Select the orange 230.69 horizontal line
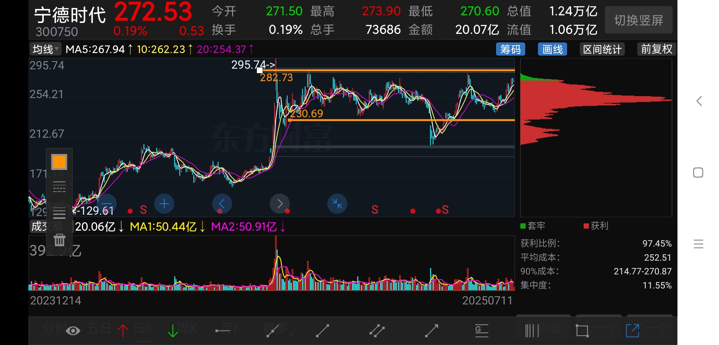The width and height of the screenshot is (719, 345). point(401,120)
